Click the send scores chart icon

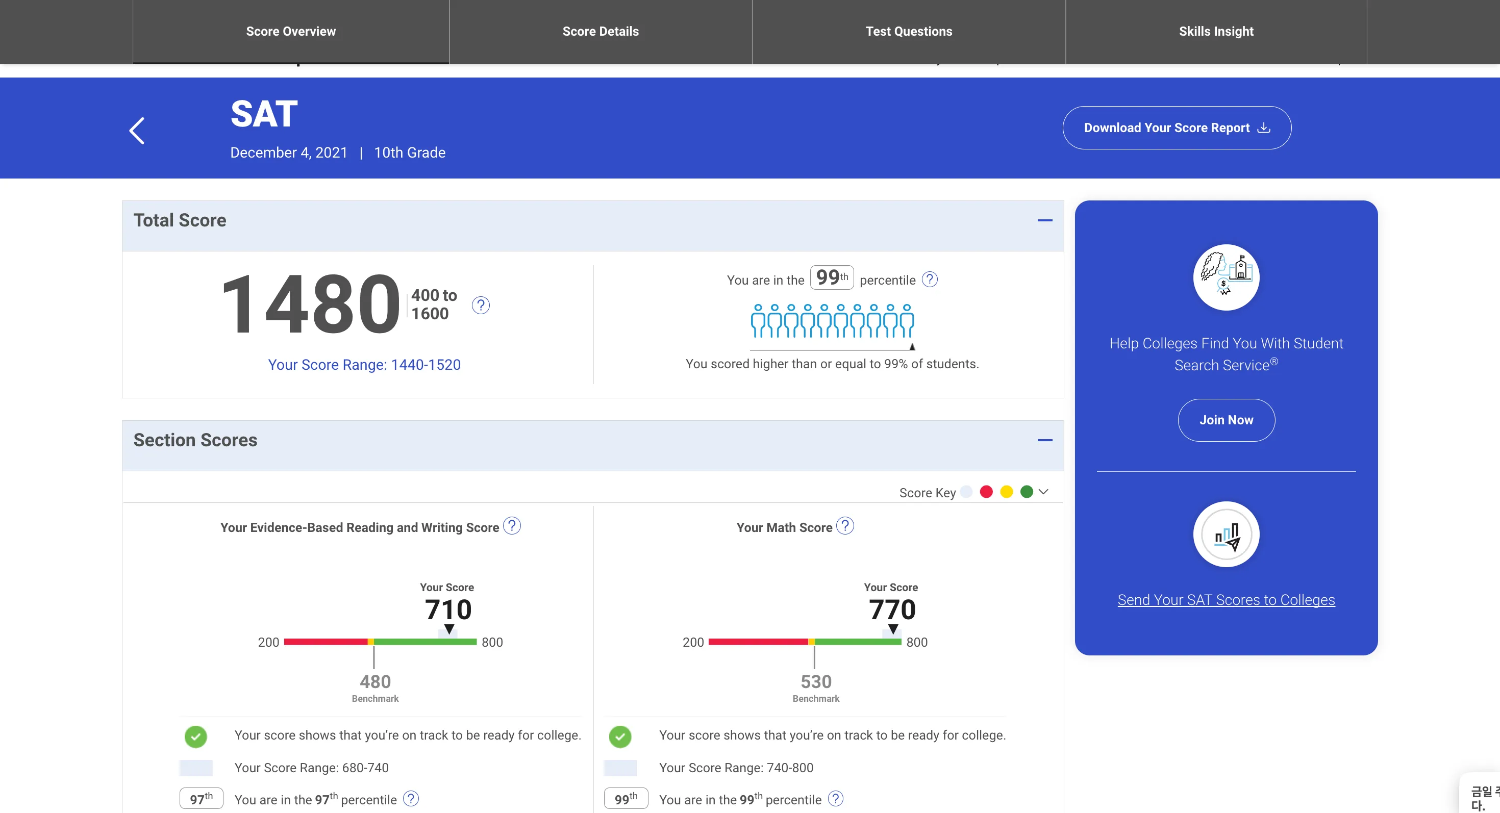pos(1227,534)
